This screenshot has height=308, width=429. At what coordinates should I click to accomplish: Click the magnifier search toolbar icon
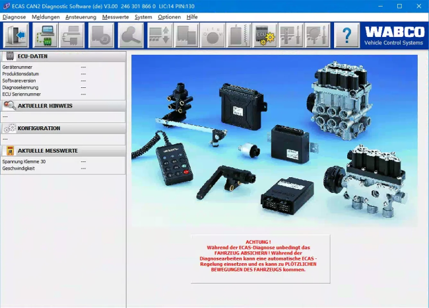tap(131, 35)
